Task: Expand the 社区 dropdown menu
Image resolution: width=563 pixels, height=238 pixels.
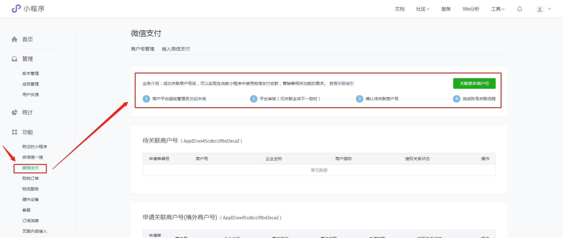Action: point(423,9)
